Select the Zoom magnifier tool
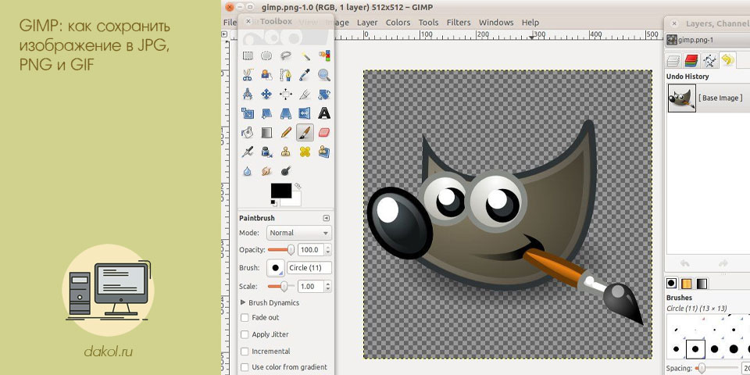This screenshot has width=750, height=375. [x=324, y=75]
